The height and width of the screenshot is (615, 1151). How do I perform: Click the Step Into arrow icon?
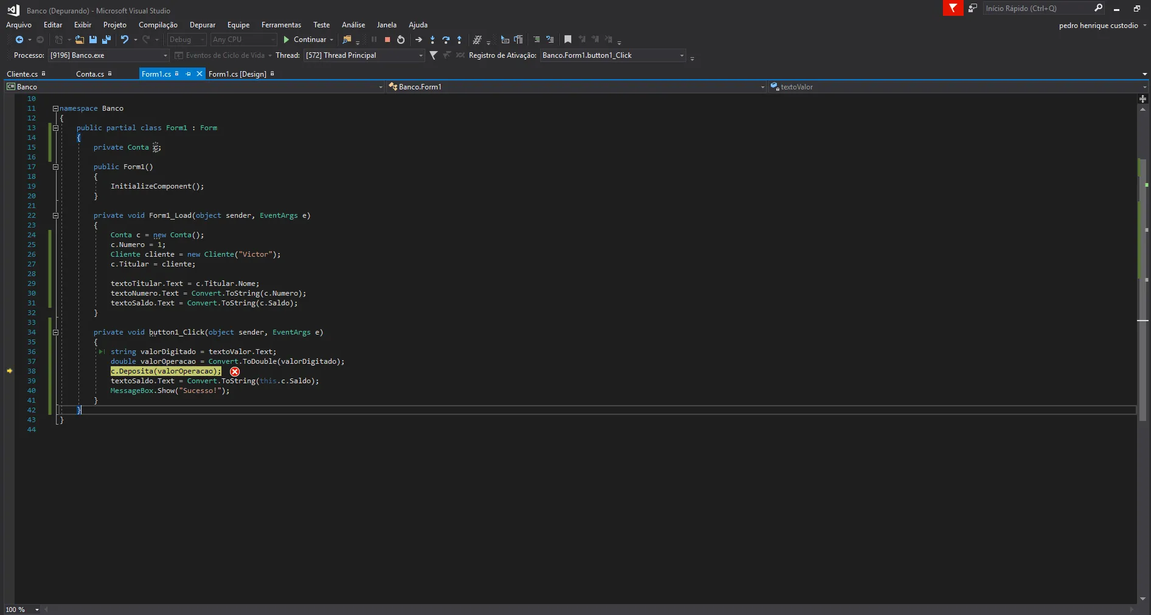point(433,40)
